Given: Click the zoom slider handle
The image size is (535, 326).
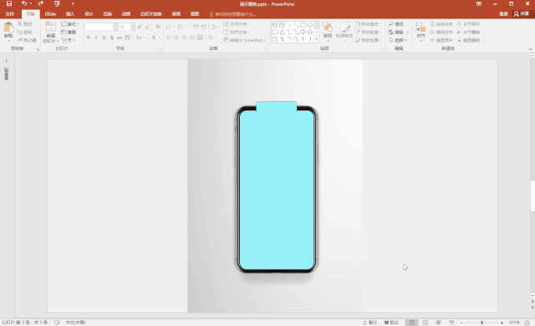Looking at the screenshot, I should click(x=481, y=323).
